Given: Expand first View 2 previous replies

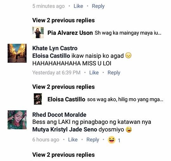Looking at the screenshot, I should [63, 21].
